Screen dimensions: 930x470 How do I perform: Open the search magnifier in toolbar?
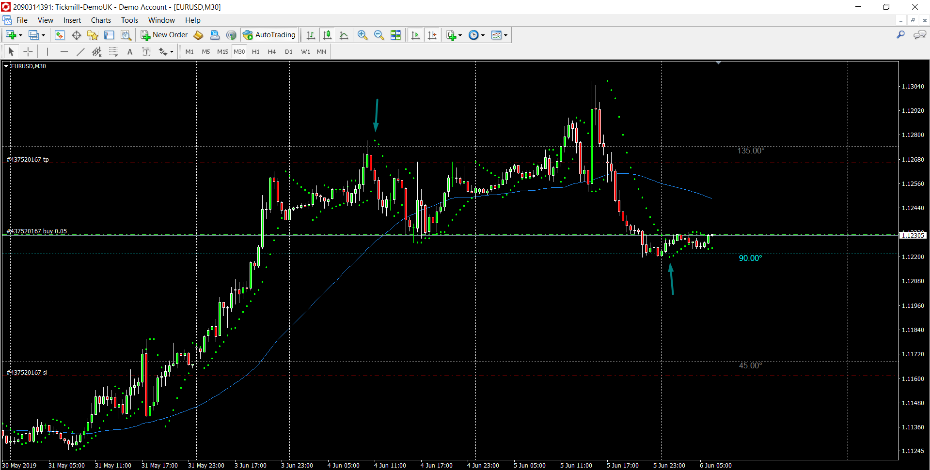point(900,35)
